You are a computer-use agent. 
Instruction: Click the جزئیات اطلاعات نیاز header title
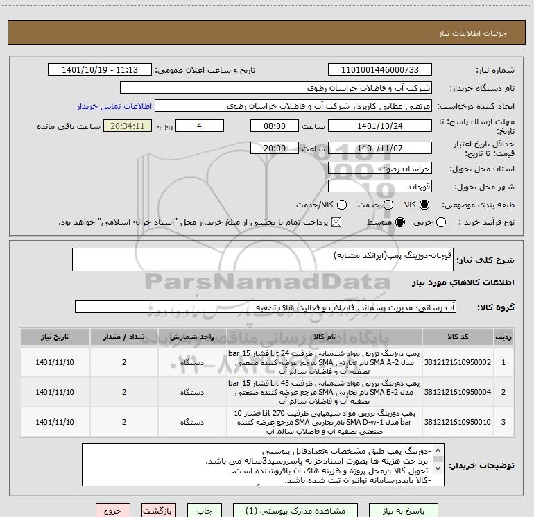point(473,33)
